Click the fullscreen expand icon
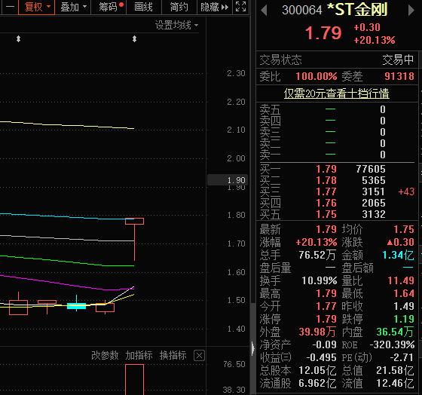 [x=240, y=7]
